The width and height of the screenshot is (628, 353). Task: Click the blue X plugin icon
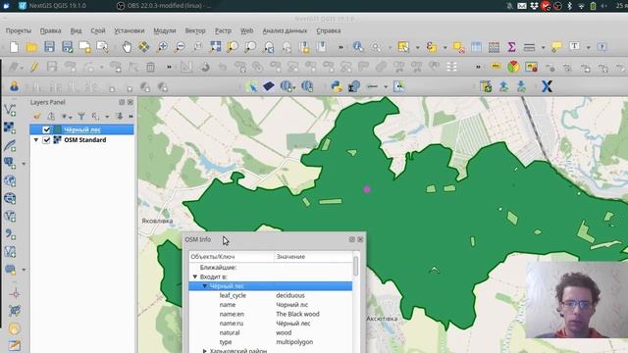[x=547, y=86]
